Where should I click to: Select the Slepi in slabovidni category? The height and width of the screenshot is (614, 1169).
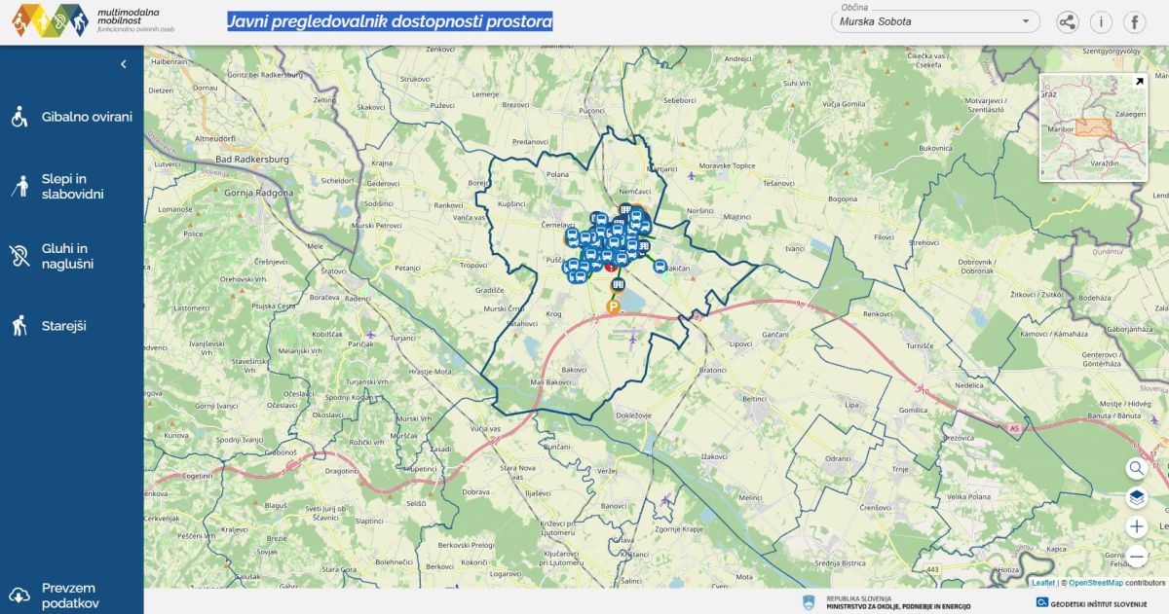point(72,187)
